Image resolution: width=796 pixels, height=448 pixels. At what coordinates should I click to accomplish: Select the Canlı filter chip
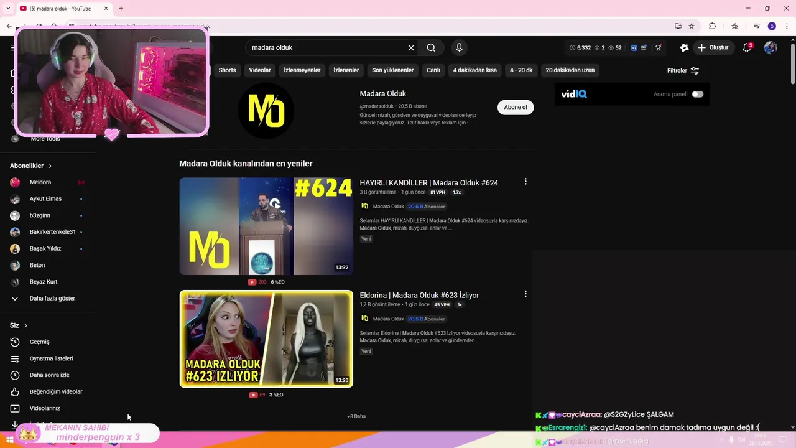[433, 70]
